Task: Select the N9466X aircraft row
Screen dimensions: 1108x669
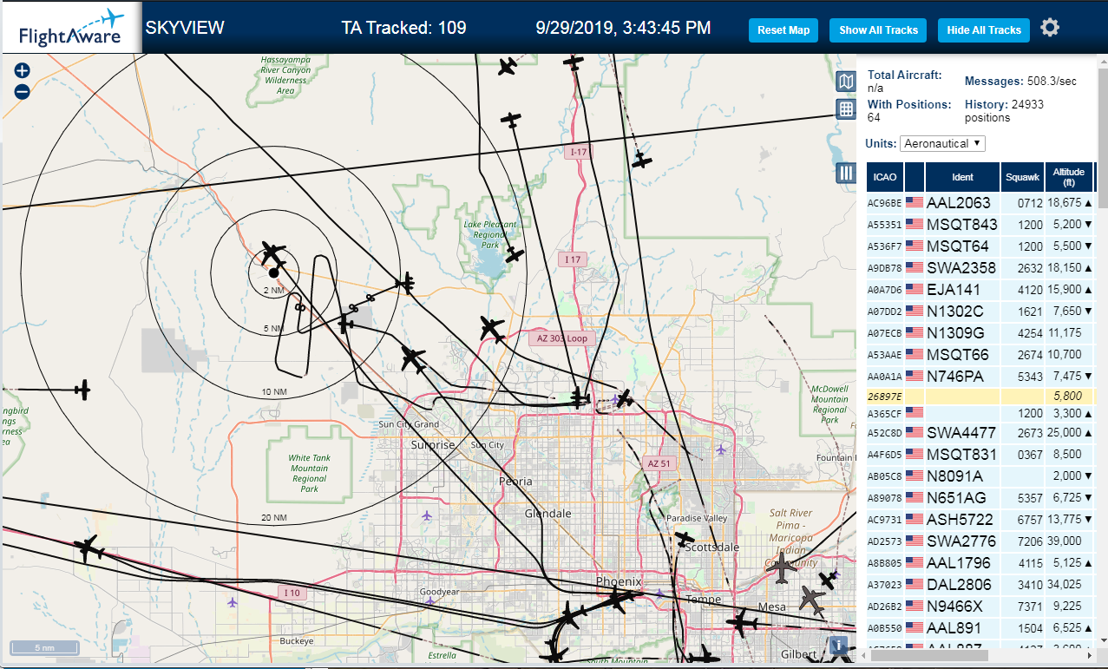Action: [980, 607]
